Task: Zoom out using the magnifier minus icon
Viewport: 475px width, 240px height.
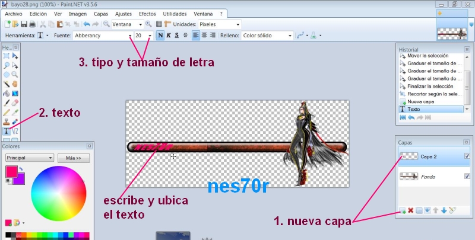Action: (106, 24)
